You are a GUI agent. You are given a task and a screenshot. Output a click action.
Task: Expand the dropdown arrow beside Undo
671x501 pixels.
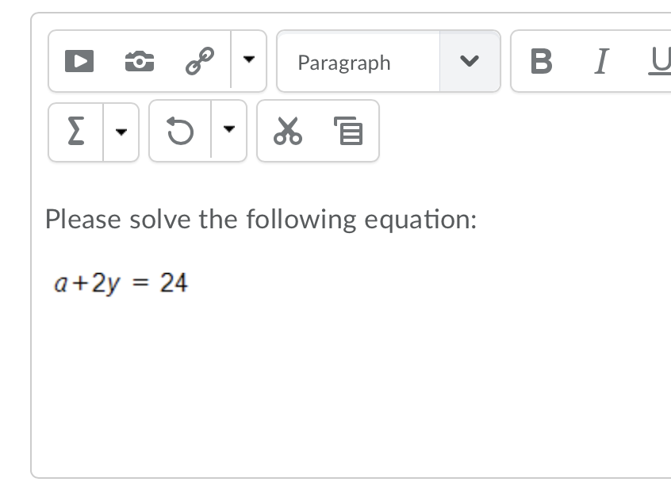point(229,132)
